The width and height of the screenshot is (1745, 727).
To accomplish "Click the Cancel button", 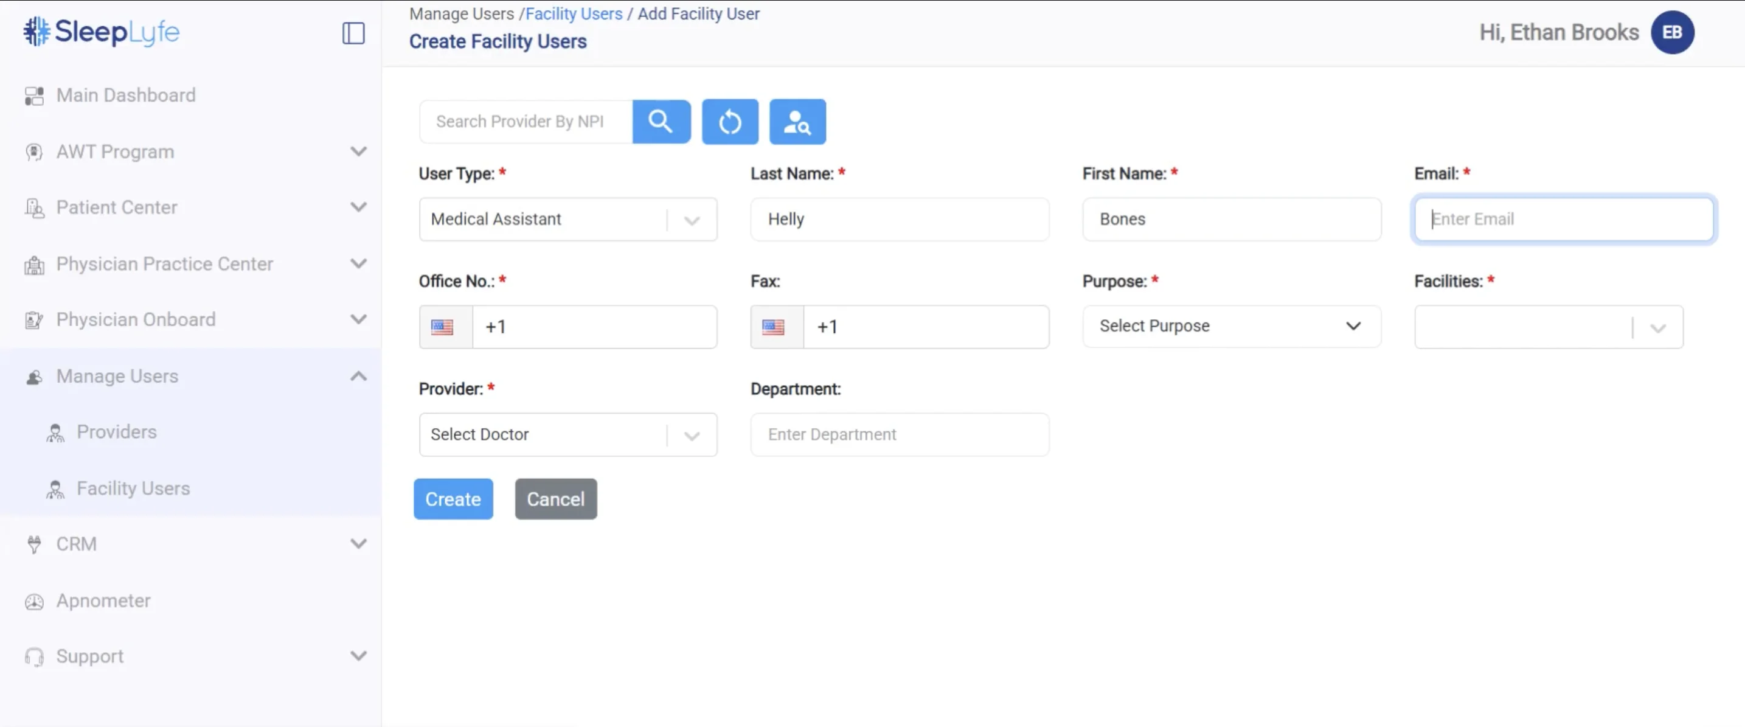I will (555, 499).
